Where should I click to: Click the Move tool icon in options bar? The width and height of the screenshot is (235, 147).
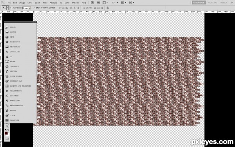[4, 8]
